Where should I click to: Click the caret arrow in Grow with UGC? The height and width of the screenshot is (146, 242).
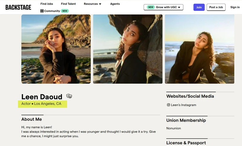tap(179, 7)
